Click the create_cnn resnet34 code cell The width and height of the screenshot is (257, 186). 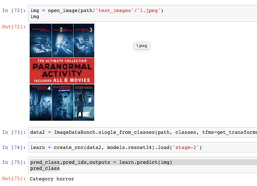(x=142, y=147)
